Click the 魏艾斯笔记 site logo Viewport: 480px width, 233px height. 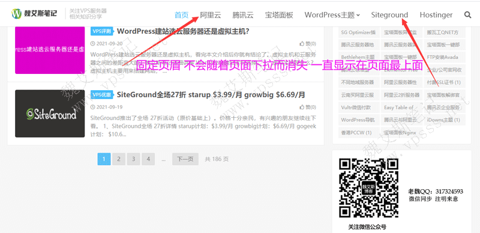[34, 14]
